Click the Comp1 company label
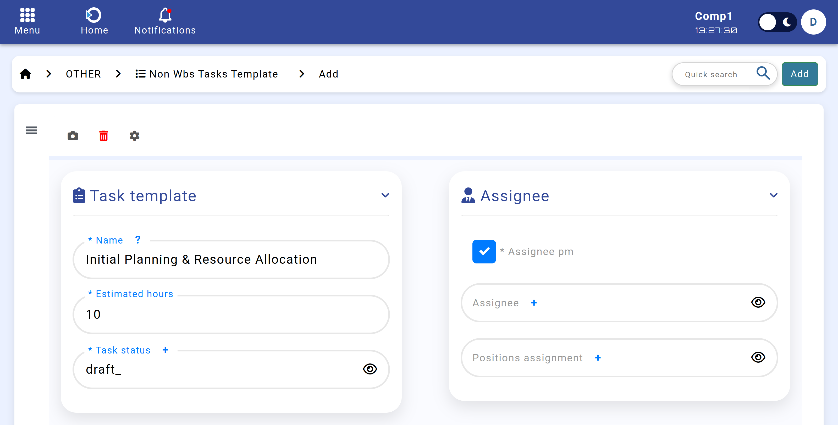Viewport: 838px width, 425px height. point(714,16)
